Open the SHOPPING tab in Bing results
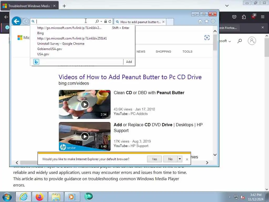 pyautogui.click(x=163, y=52)
